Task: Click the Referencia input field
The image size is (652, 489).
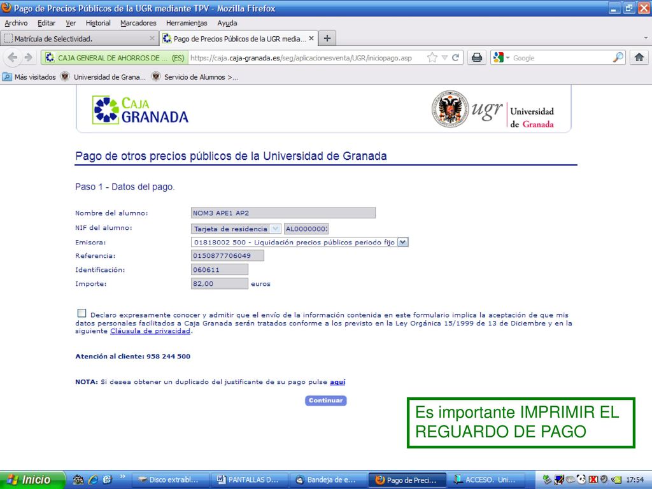Action: [227, 256]
